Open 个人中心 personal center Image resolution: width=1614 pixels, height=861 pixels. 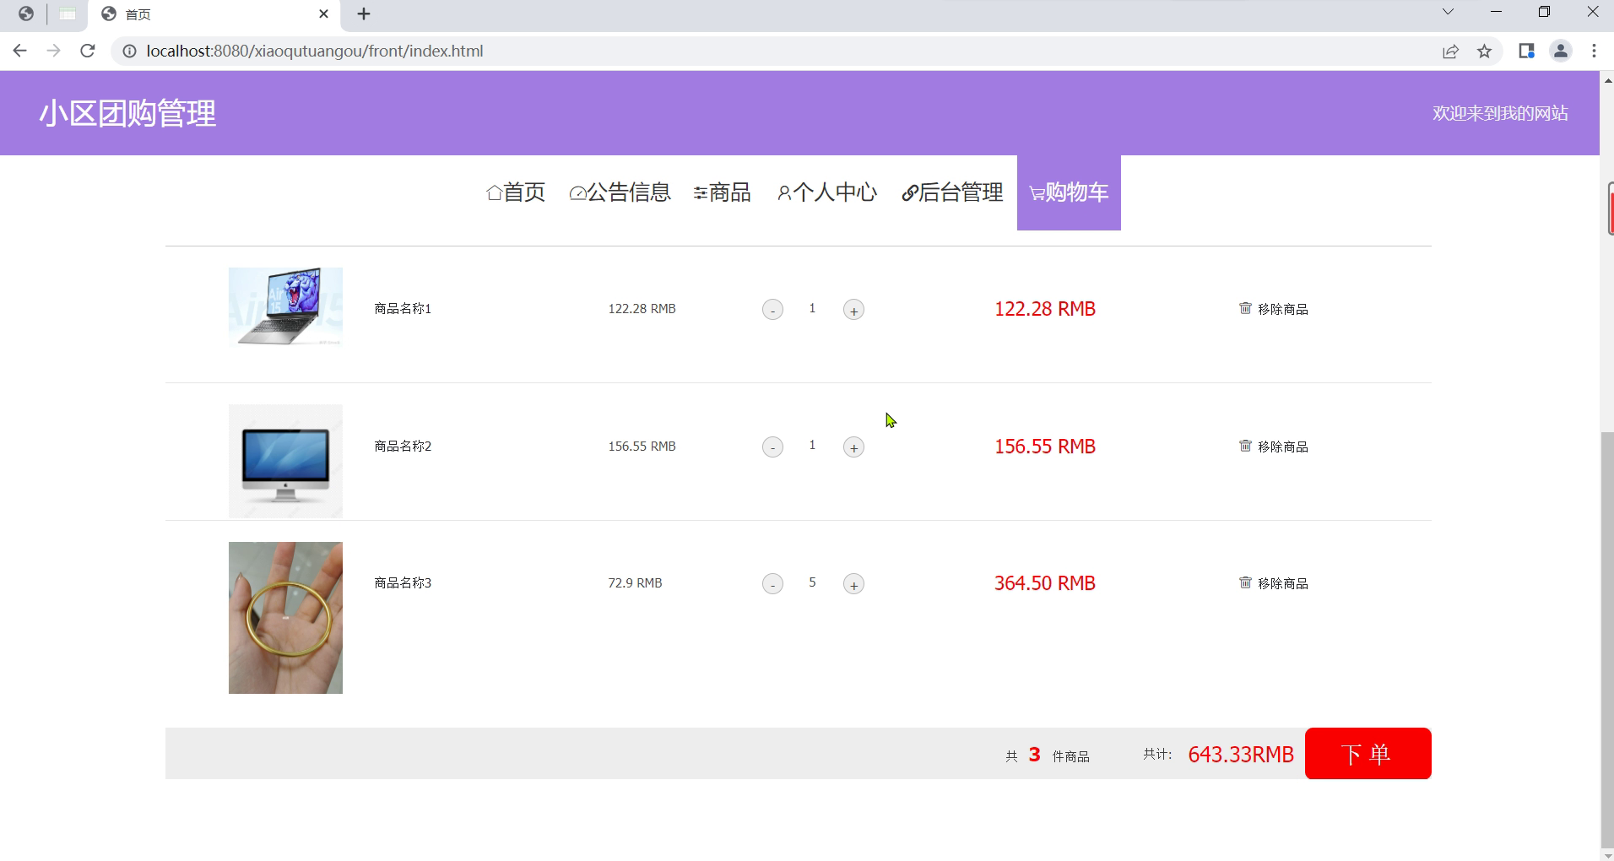point(826,192)
